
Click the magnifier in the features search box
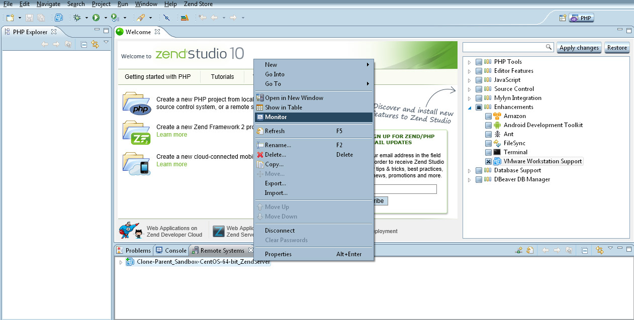tap(549, 47)
